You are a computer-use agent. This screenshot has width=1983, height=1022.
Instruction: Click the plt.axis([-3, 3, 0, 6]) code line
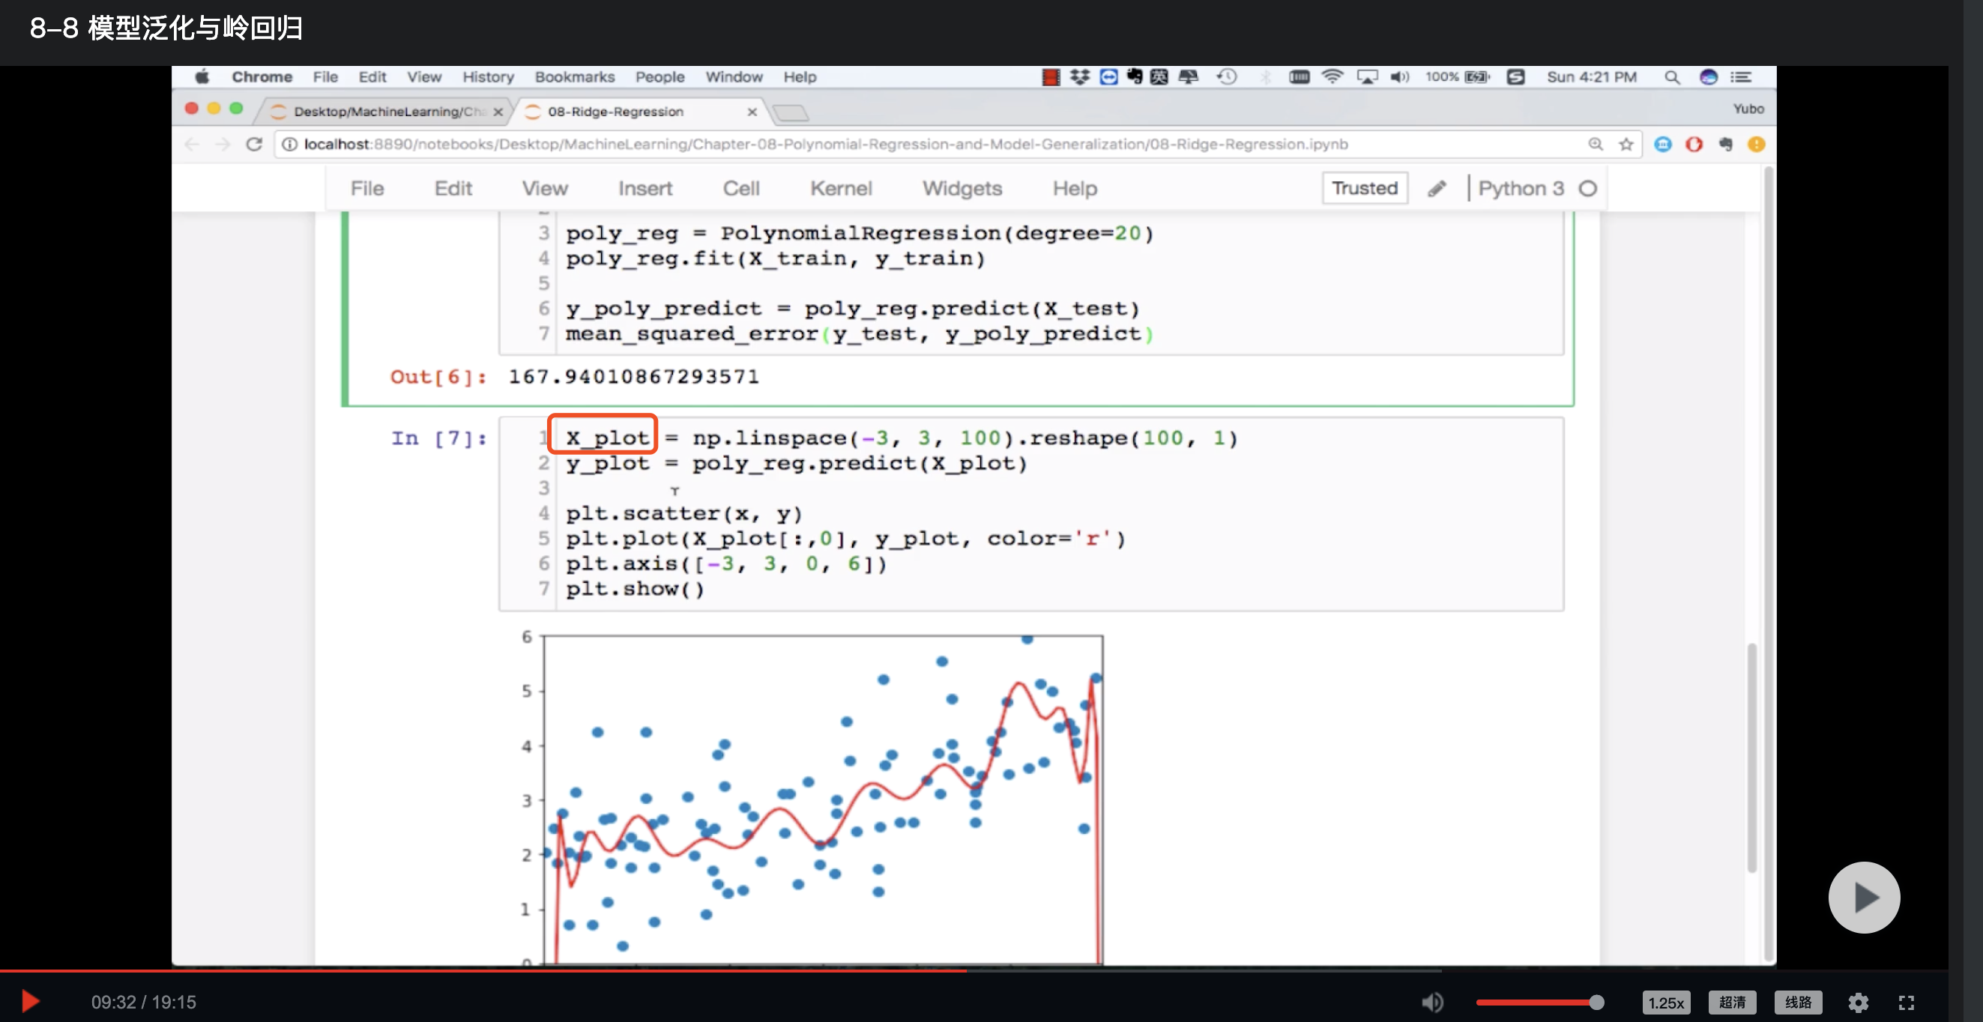[726, 563]
